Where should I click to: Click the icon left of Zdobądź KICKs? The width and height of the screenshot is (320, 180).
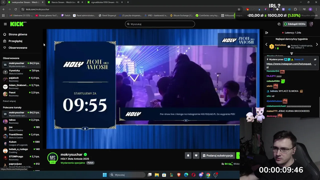[279, 24]
